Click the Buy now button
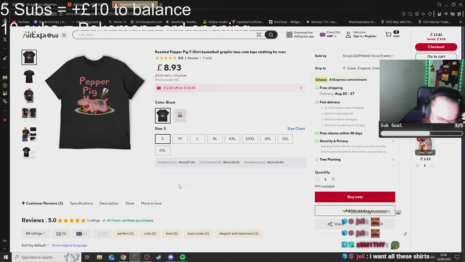 [x=355, y=197]
